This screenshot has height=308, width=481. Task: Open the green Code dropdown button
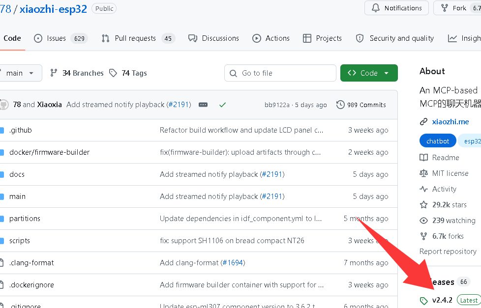pyautogui.click(x=369, y=73)
